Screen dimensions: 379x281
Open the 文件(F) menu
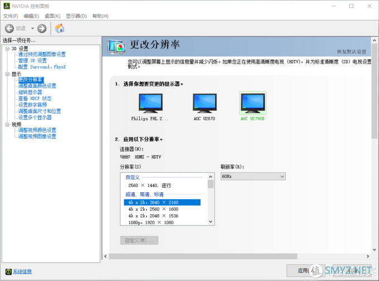[x=11, y=16]
